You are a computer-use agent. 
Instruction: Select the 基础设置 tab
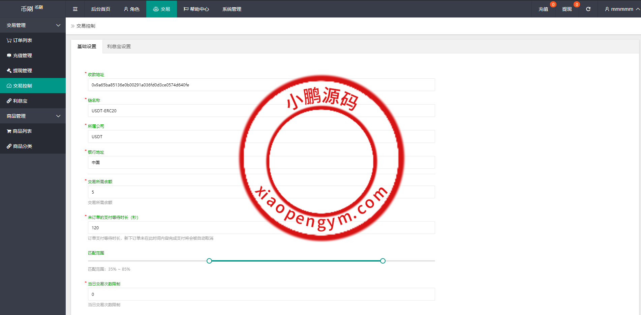[87, 46]
